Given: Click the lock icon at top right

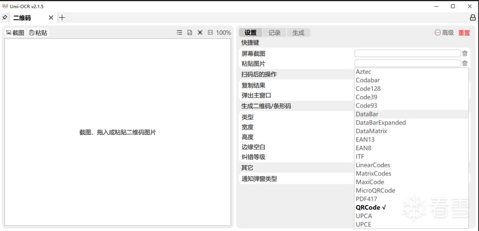Looking at the screenshot, I should click(473, 18).
